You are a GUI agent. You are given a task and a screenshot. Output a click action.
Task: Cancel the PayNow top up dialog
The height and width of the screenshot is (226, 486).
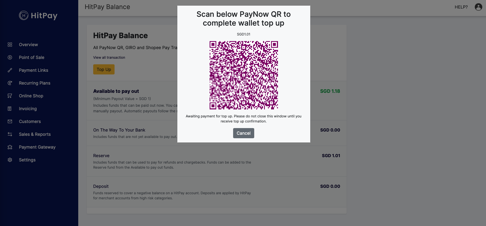tap(244, 133)
